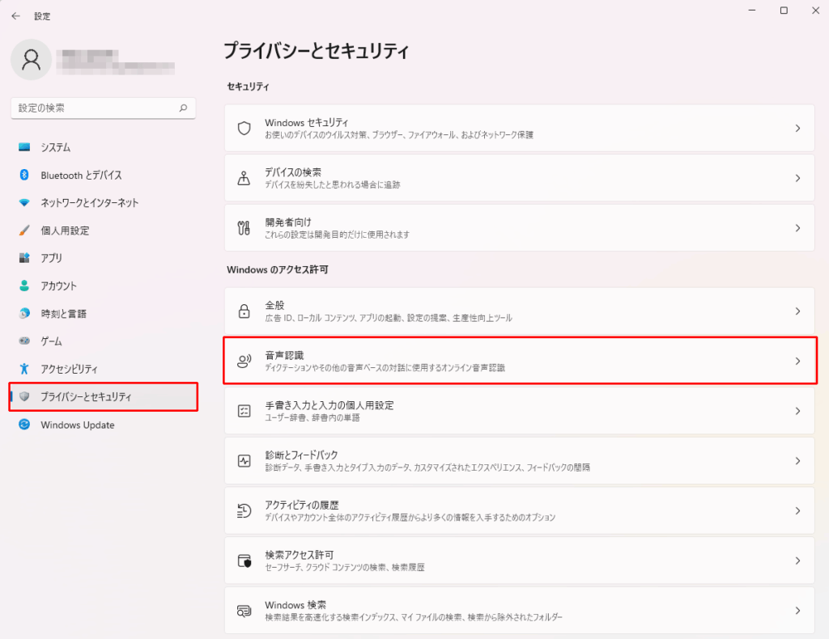Click the 個人用設定 paintbrush icon

point(24,231)
